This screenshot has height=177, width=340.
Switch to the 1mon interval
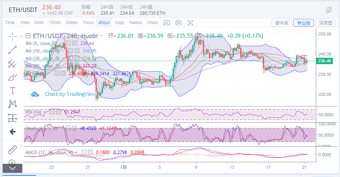tap(152, 23)
